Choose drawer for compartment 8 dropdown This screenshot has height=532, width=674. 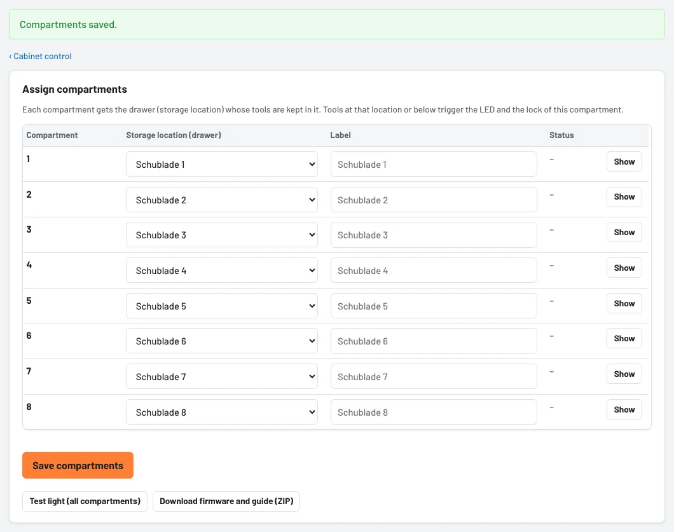click(x=222, y=412)
